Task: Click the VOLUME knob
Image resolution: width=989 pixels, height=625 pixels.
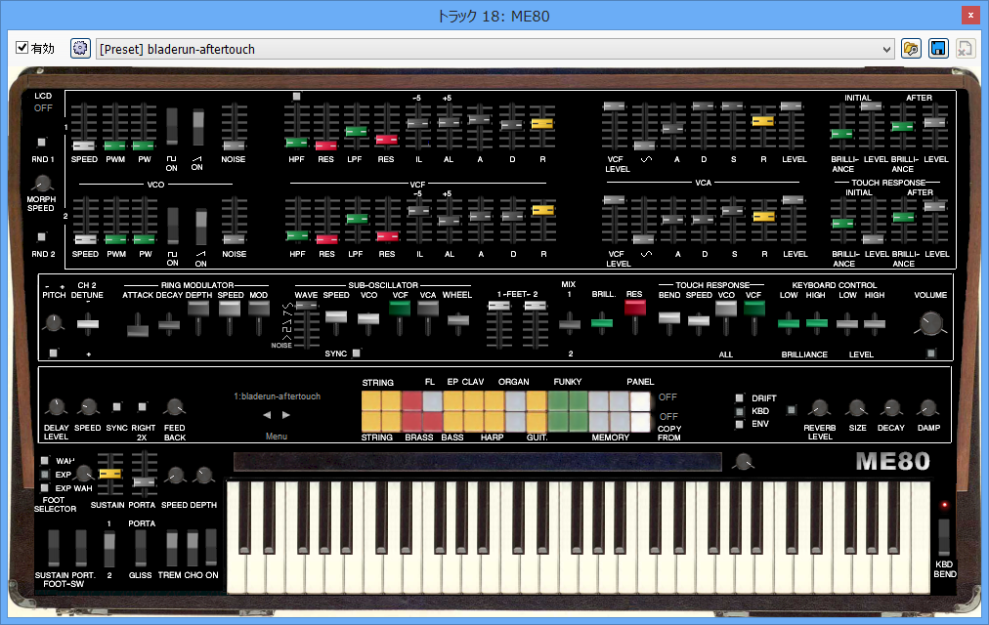Action: 930,323
